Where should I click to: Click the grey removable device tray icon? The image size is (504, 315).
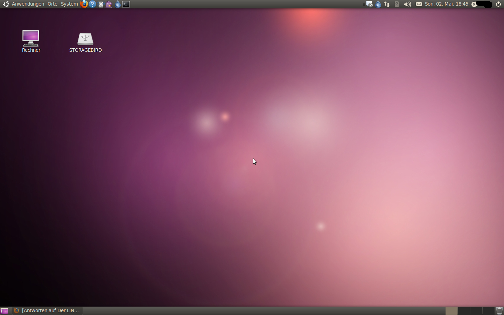point(397,4)
